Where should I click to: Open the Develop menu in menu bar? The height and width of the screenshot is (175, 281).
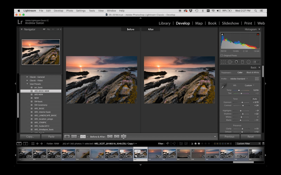tap(58, 11)
